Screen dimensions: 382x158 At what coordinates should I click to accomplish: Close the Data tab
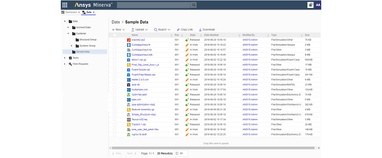pos(94,12)
